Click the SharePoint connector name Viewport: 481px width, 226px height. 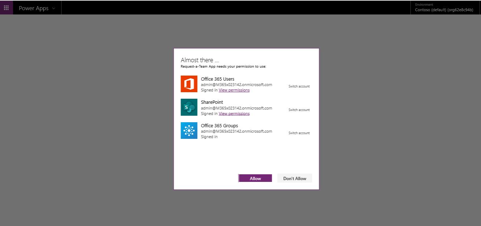click(x=212, y=102)
